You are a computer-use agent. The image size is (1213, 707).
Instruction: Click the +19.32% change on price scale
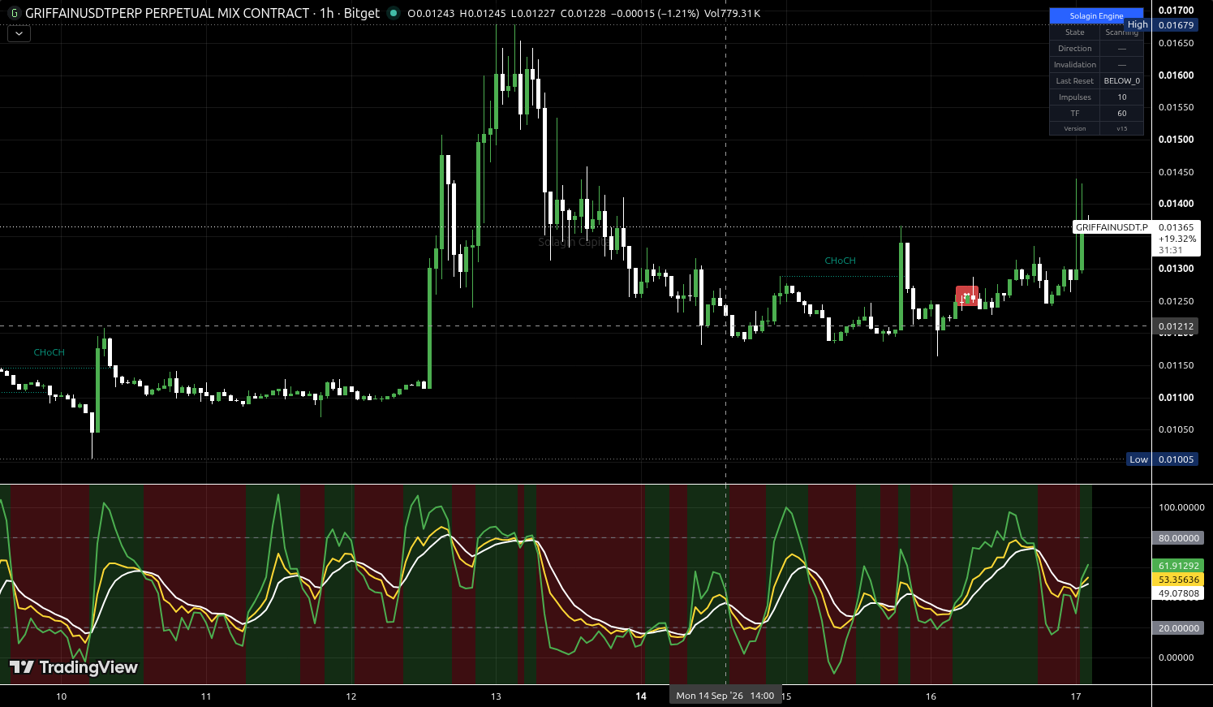point(1176,239)
